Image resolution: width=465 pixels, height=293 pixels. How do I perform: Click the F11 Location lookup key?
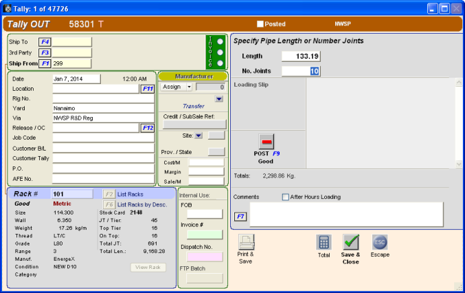tap(147, 89)
